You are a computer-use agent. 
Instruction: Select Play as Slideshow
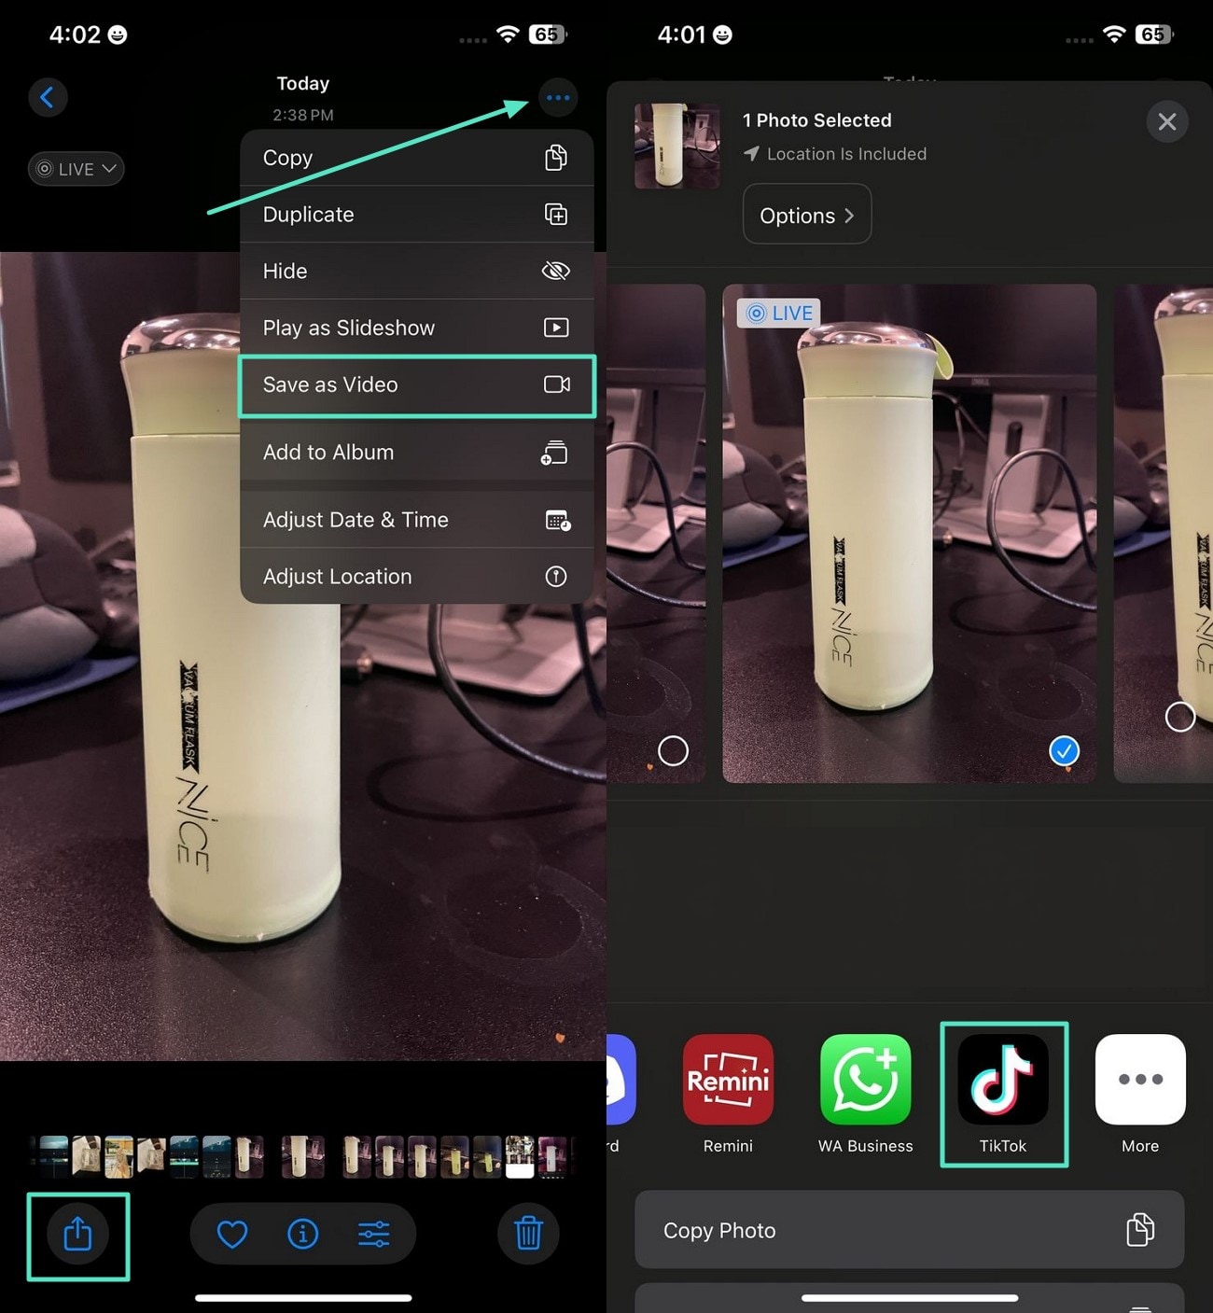coord(416,328)
